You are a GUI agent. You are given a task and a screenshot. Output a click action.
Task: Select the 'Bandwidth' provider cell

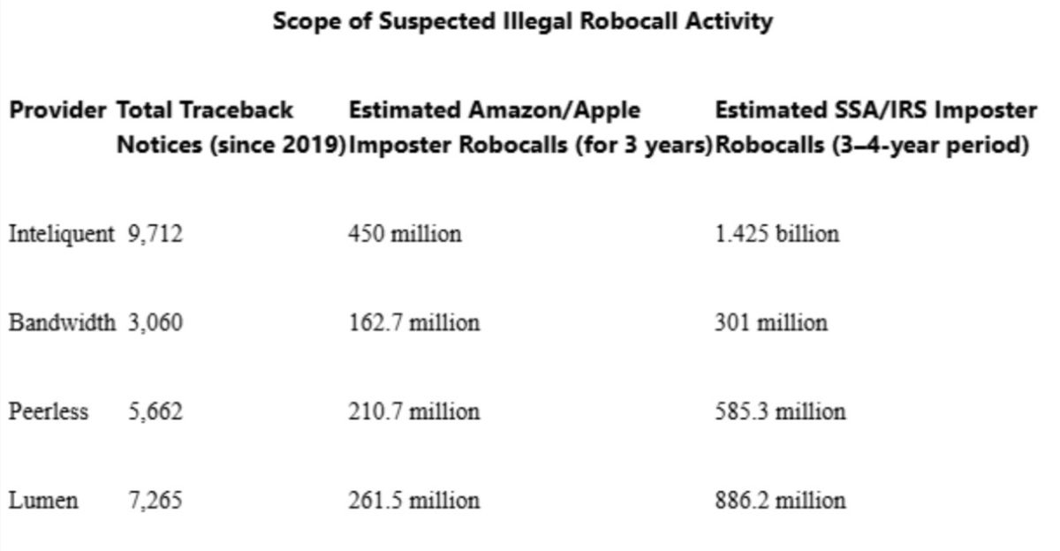[x=61, y=323]
